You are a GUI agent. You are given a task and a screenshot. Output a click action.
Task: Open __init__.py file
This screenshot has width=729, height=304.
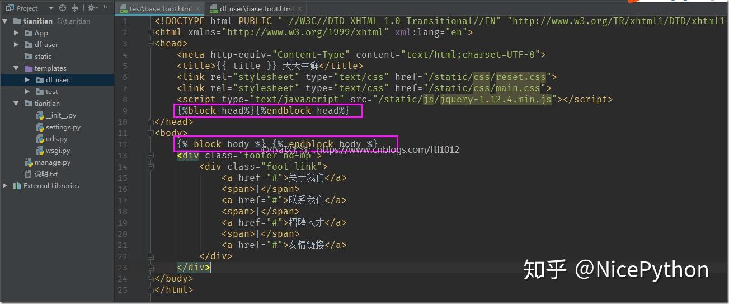(x=60, y=115)
